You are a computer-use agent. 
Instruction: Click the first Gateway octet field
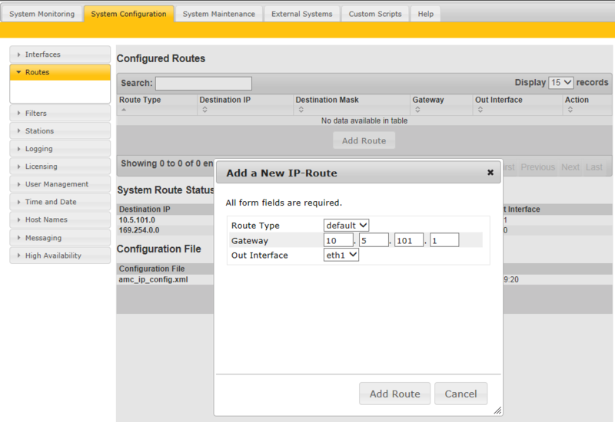tap(338, 240)
